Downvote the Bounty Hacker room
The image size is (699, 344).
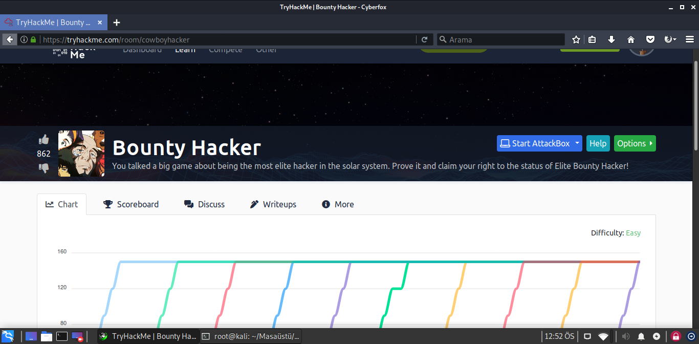pyautogui.click(x=43, y=168)
